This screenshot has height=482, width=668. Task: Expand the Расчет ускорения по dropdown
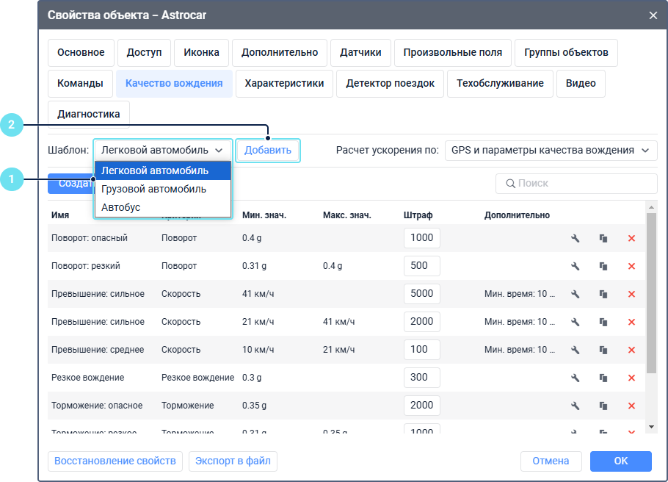(x=551, y=150)
